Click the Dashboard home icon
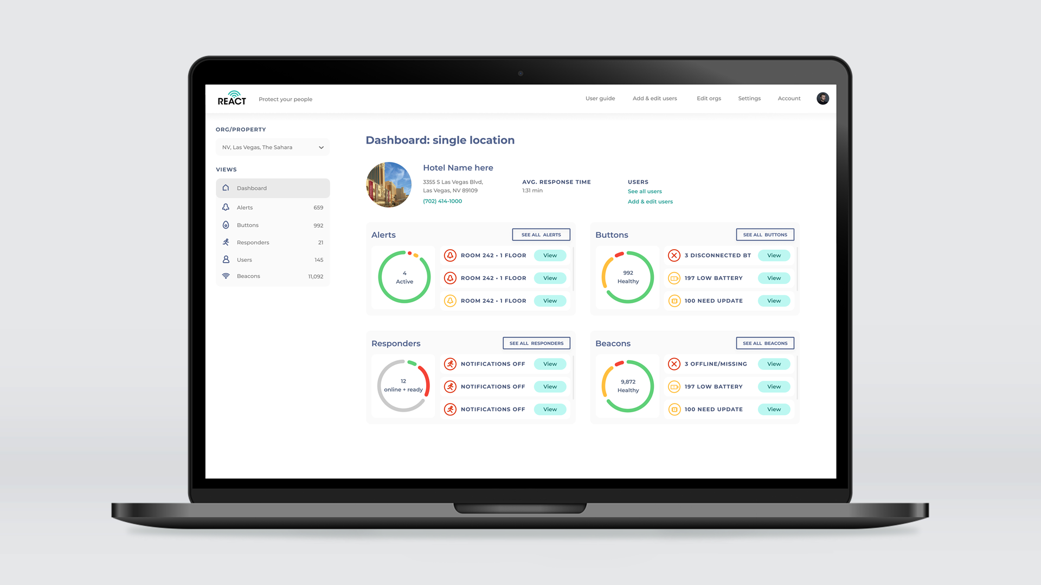 coord(226,188)
